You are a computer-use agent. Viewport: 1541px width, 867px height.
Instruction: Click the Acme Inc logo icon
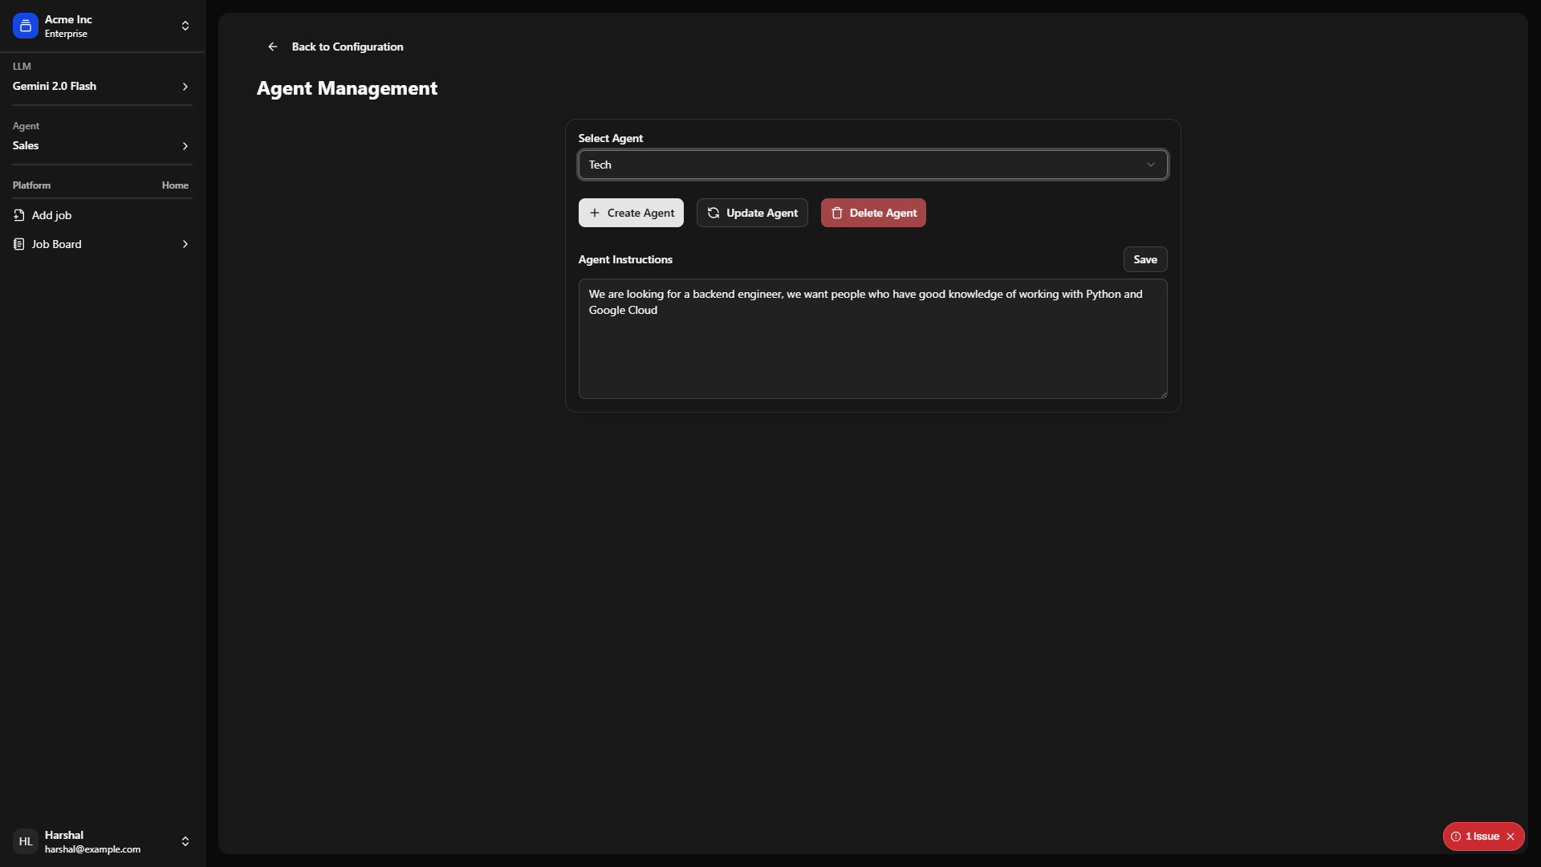tap(25, 26)
